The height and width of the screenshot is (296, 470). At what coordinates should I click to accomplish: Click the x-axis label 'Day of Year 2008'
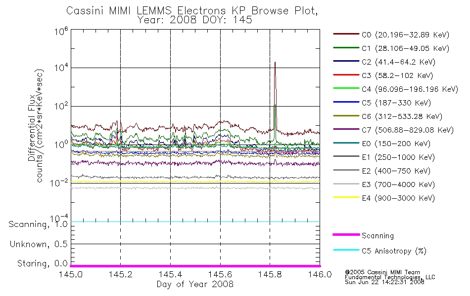pos(195,284)
